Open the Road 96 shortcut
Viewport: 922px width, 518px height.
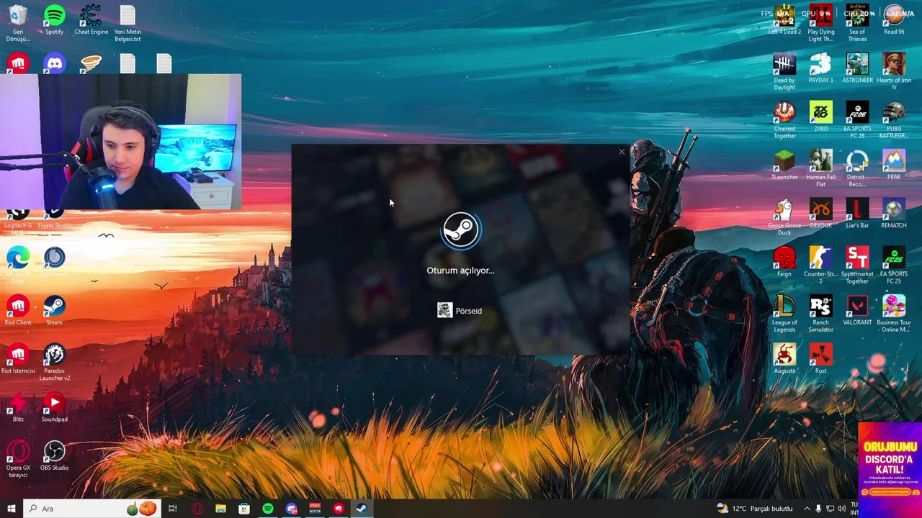pyautogui.click(x=894, y=20)
